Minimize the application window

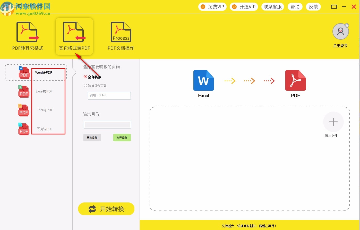[x=344, y=7]
